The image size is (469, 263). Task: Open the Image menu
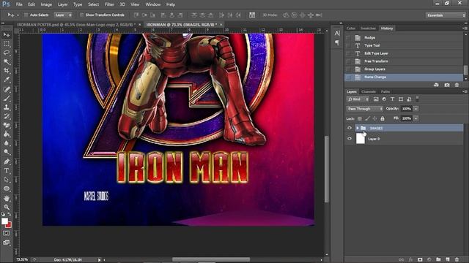tap(46, 4)
